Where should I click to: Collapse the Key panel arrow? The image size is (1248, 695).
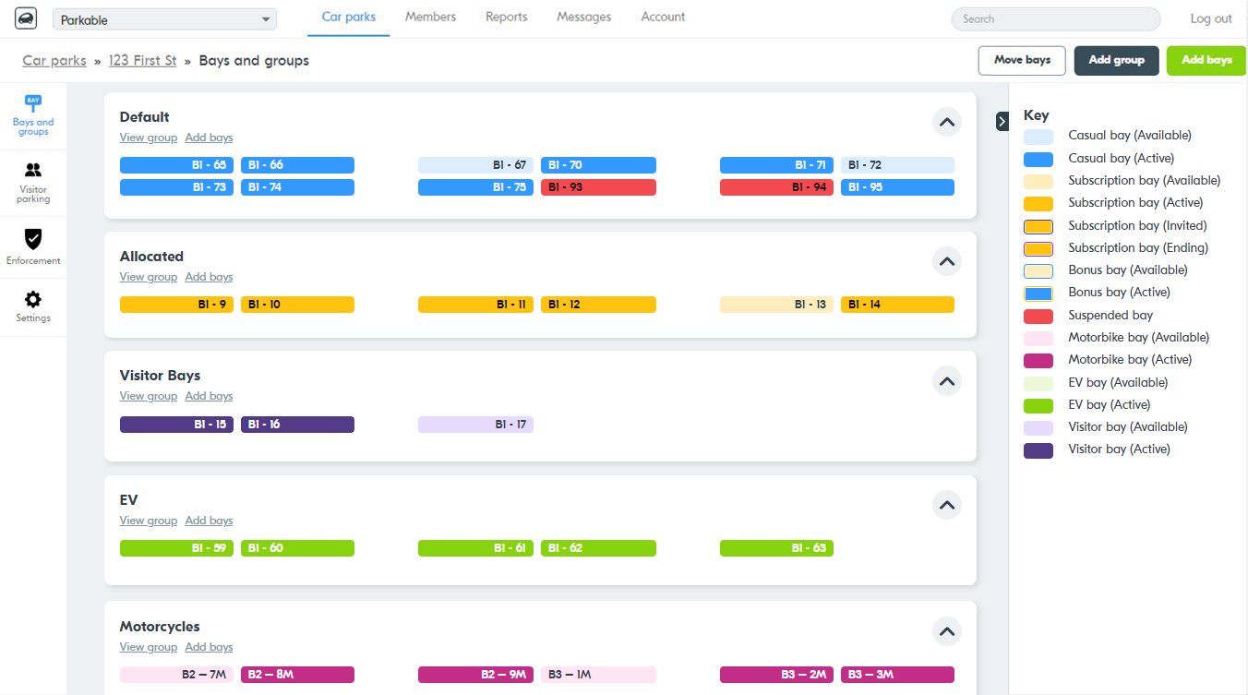(x=1002, y=122)
